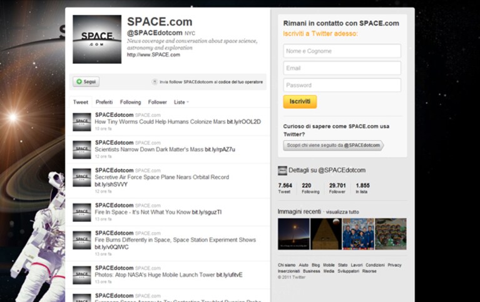Image resolution: width=480 pixels, height=302 pixels.
Task: Click 13 ore fa timestamp on Fire In Space tweet
Action: [x=103, y=219]
